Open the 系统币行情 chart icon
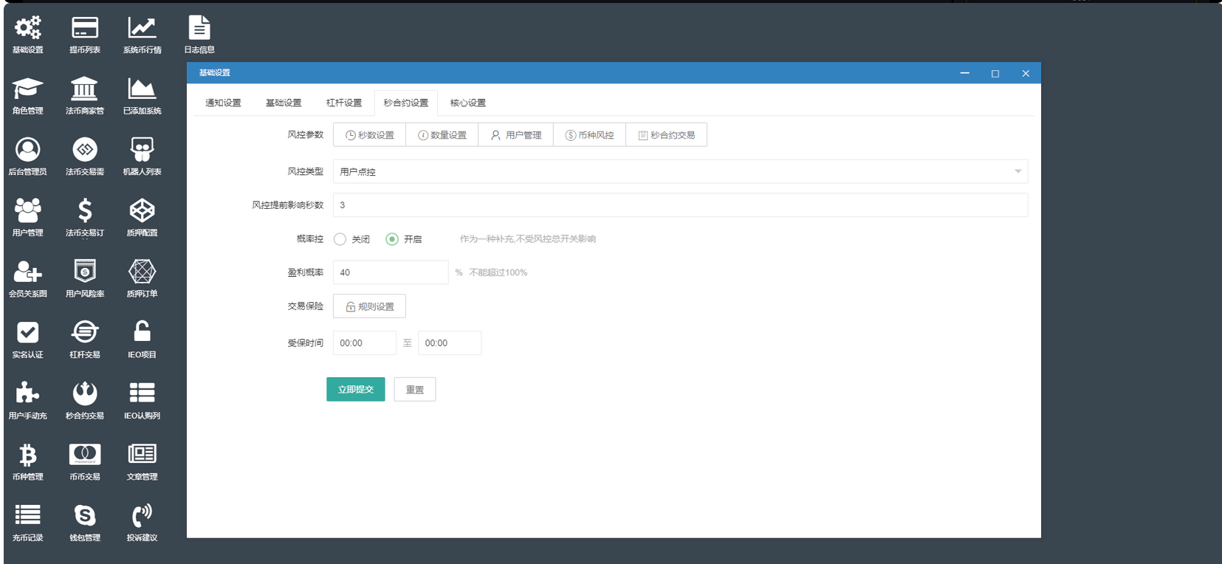 pyautogui.click(x=142, y=28)
